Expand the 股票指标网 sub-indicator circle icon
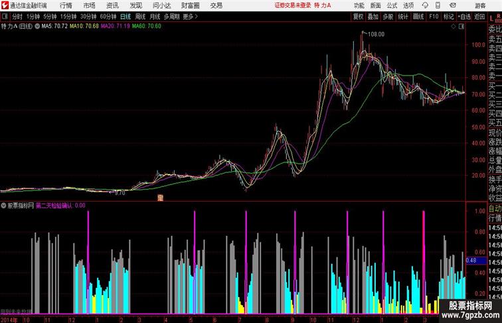 click(x=3, y=206)
